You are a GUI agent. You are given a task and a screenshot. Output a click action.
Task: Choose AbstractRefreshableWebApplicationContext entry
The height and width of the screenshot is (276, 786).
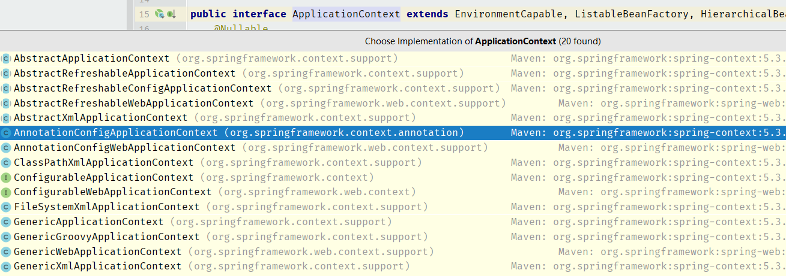(x=133, y=103)
